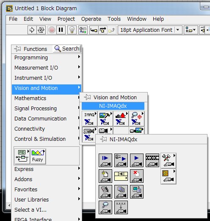Open the PID subpalette icon

tap(22, 157)
